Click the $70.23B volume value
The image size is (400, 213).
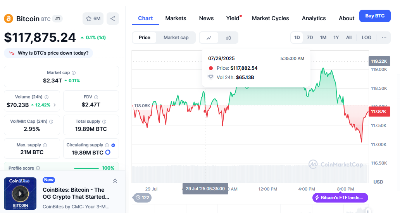click(17, 105)
